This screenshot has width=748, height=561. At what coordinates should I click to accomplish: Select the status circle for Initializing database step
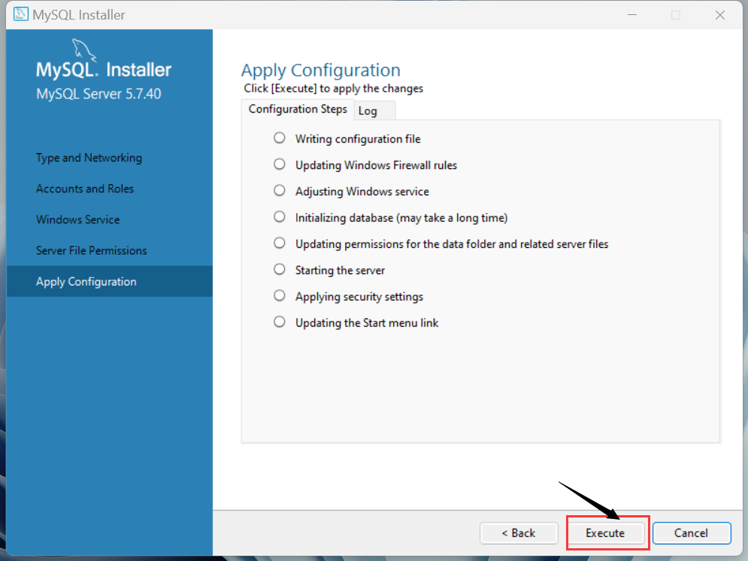point(279,217)
